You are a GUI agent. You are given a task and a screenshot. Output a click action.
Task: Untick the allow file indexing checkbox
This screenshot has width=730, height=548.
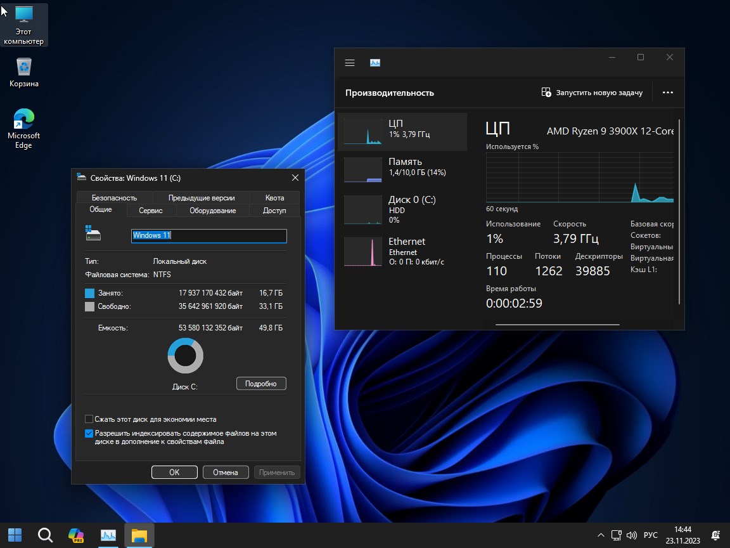click(x=89, y=434)
